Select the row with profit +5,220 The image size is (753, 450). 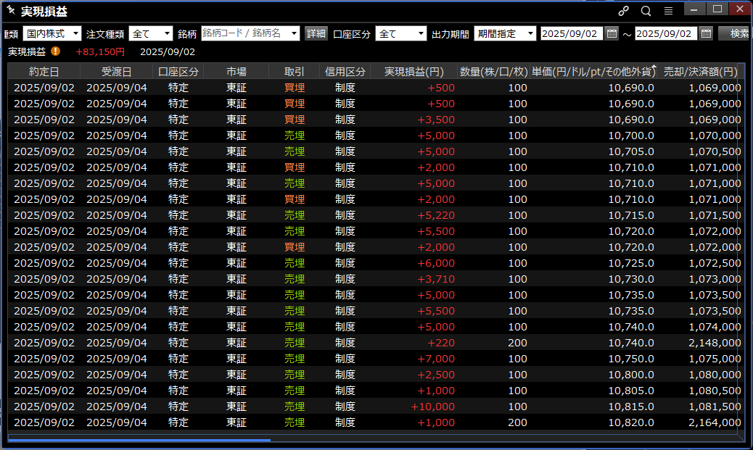pos(374,215)
